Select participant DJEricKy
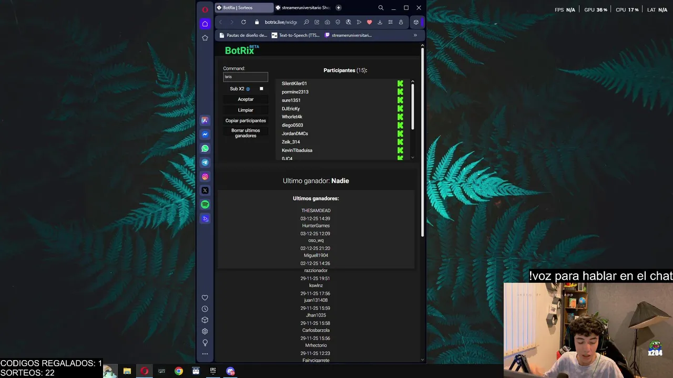The height and width of the screenshot is (378, 673). pos(291,109)
